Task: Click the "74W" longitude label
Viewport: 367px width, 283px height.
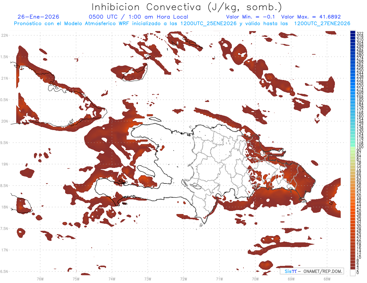Action: [x=112, y=279]
